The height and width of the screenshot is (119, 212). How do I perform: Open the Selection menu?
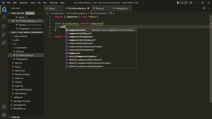pos(24,3)
